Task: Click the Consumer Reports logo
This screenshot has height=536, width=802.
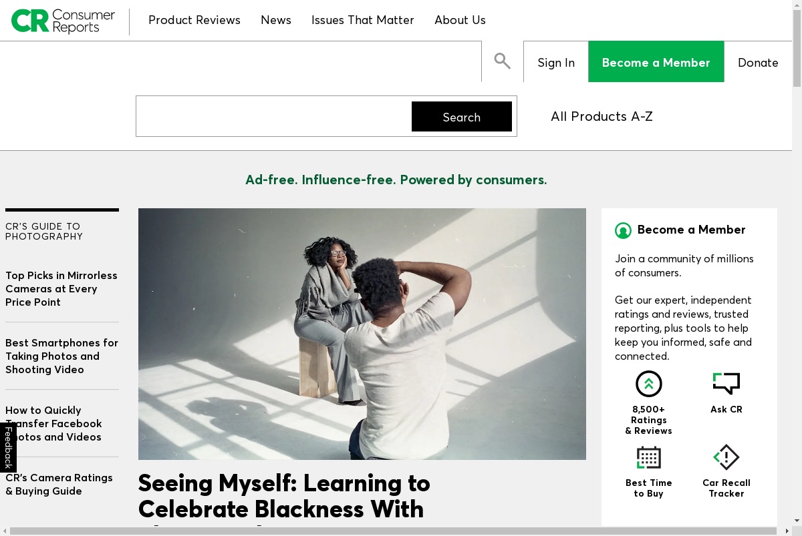Action: [x=63, y=21]
